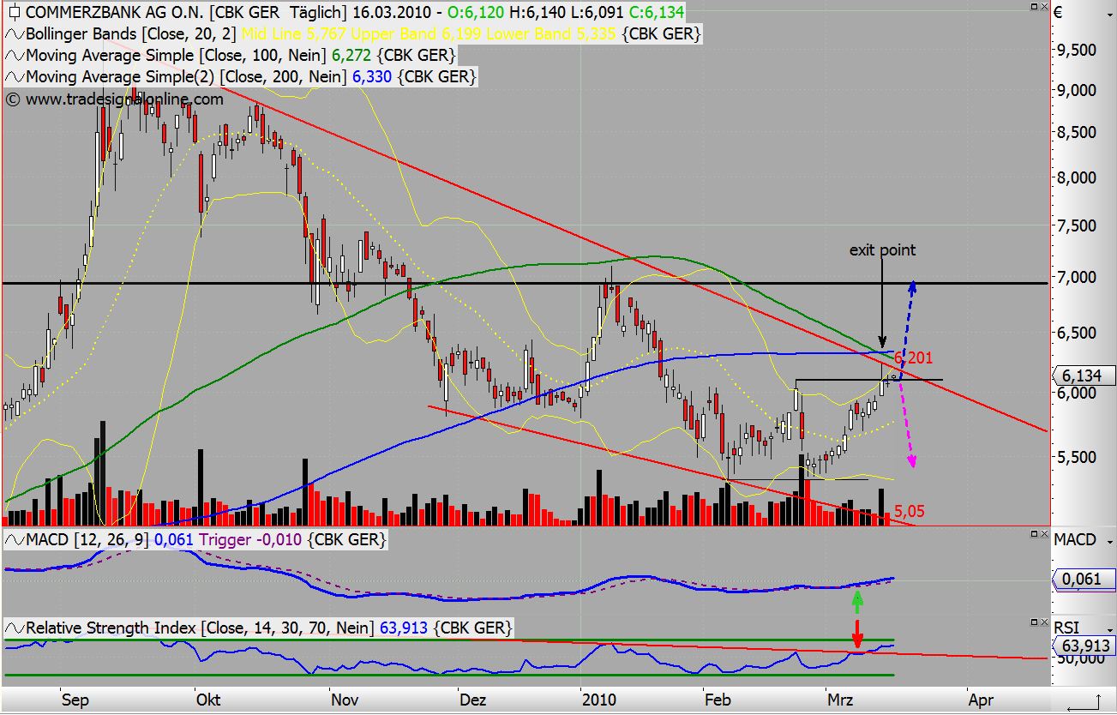
Task: Close the RSI indicator pane
Action: [x=1045, y=622]
